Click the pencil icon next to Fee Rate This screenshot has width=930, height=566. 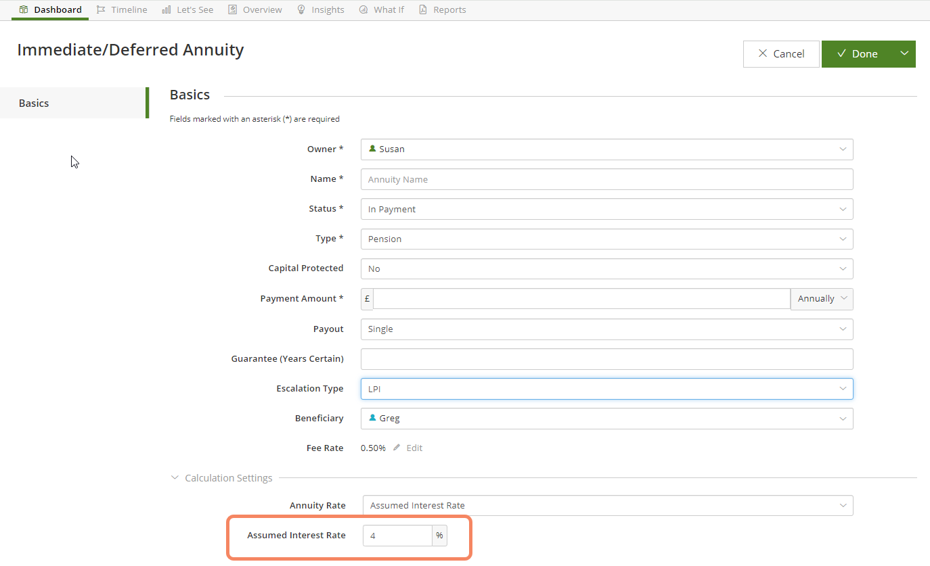(x=397, y=448)
